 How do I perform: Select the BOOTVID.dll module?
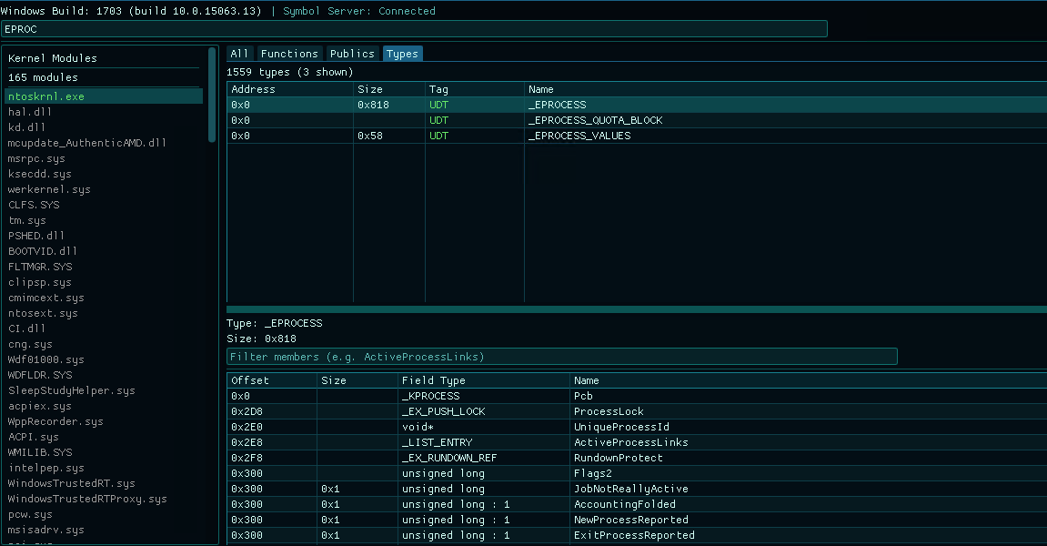point(104,250)
